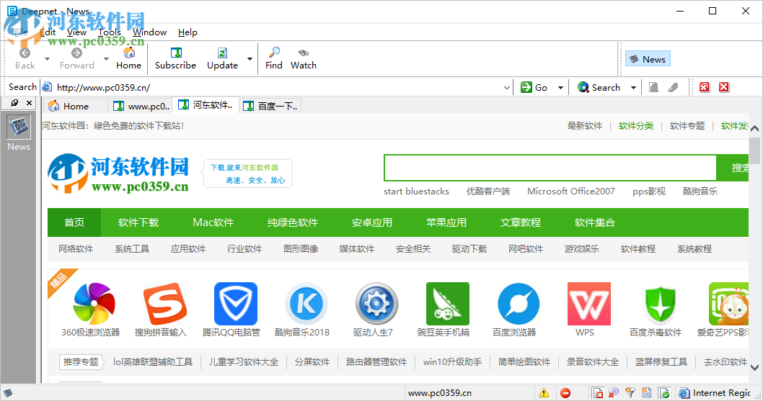This screenshot has height=401, width=763.
Task: Click the 驱动人生7 gear icon
Action: click(x=376, y=304)
